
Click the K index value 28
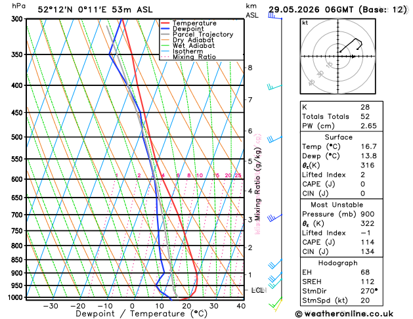tap(365, 107)
